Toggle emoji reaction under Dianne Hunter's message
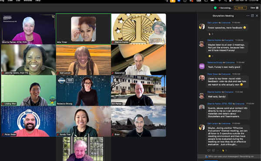261x161 pixels. point(211,56)
